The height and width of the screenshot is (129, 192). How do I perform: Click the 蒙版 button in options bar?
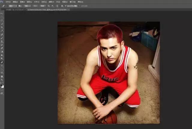pos(35,6)
